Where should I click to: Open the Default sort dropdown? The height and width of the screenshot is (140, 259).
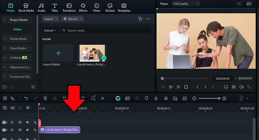click(x=50, y=30)
